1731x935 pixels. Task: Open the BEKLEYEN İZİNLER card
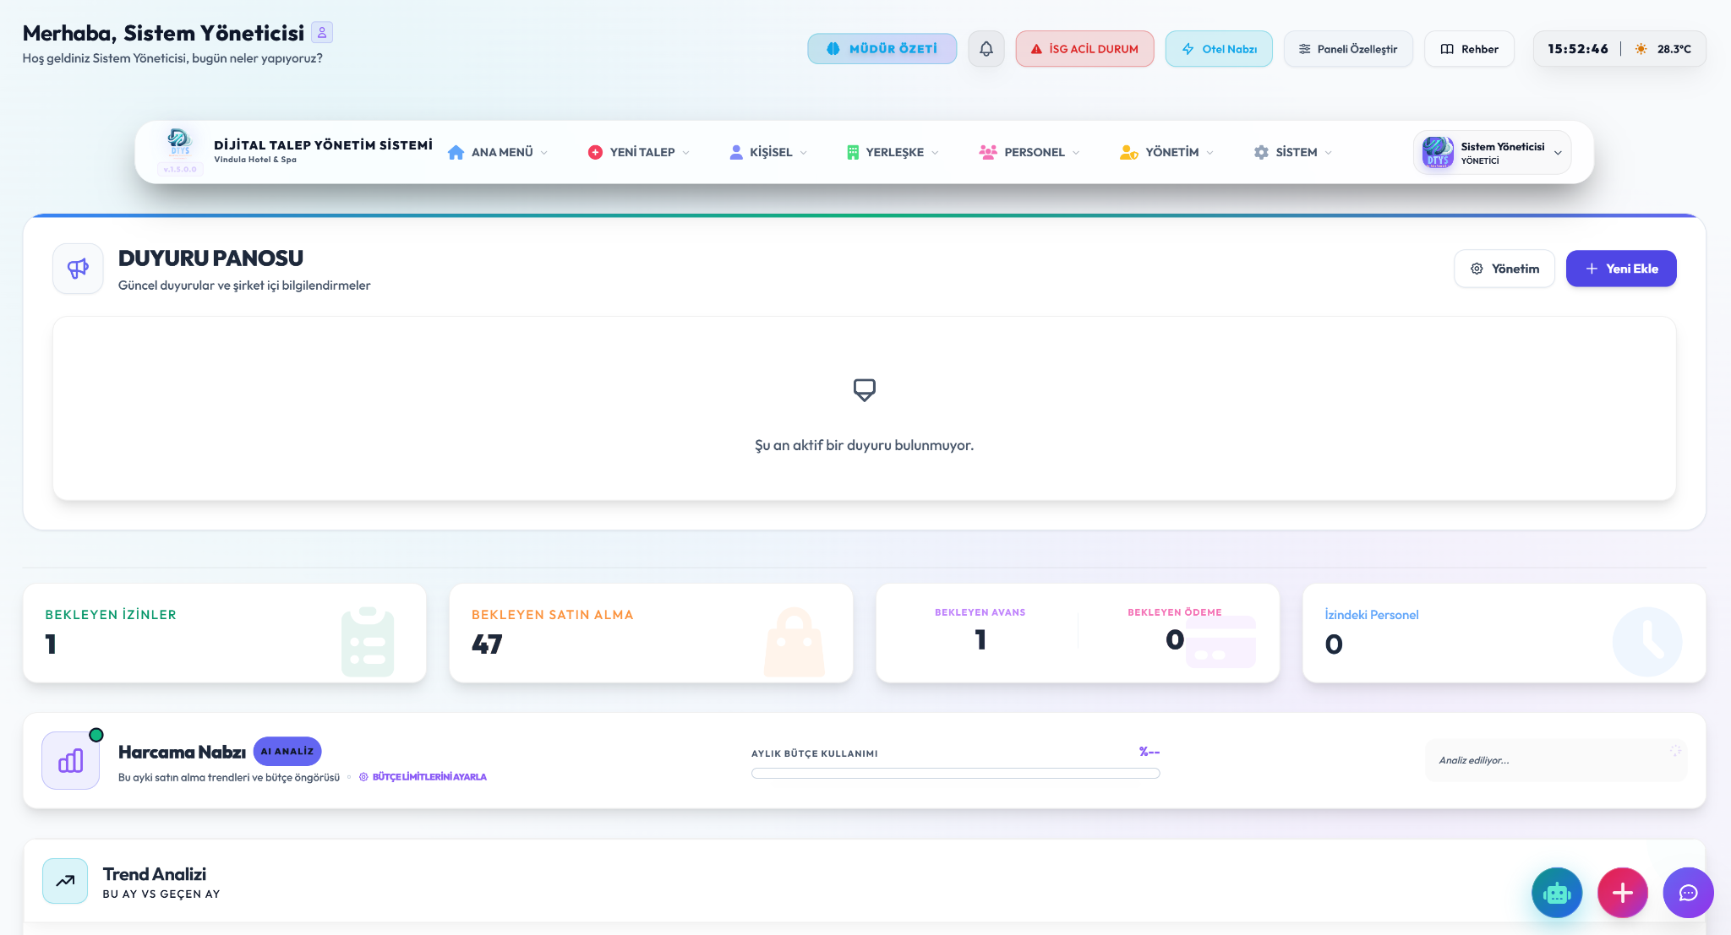[x=225, y=633]
